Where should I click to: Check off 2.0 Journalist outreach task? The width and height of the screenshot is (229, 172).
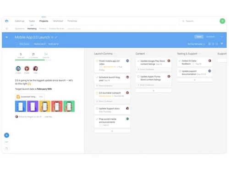97,93
